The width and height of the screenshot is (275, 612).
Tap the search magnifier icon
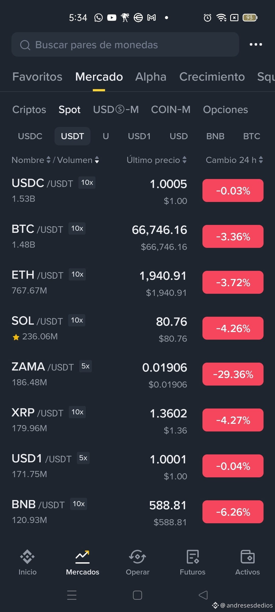[25, 45]
